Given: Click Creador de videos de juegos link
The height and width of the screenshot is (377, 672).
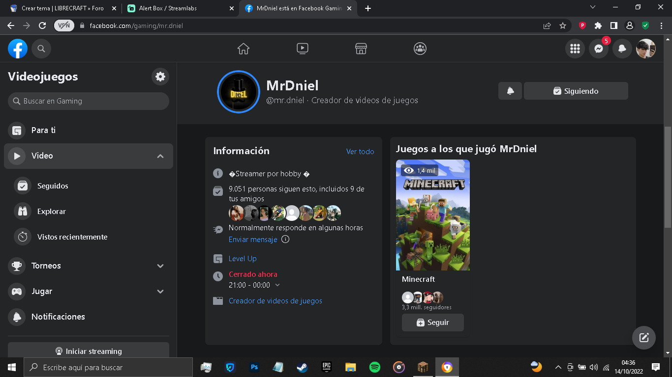Looking at the screenshot, I should tap(275, 301).
